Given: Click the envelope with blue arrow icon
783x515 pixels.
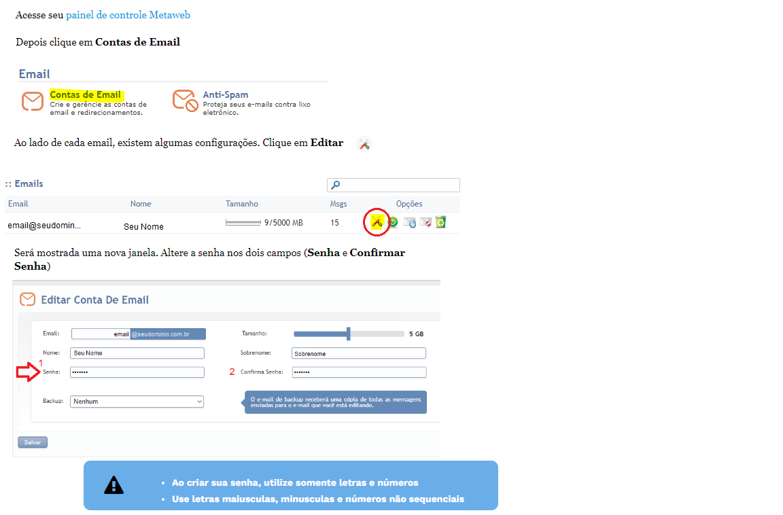Looking at the screenshot, I should tap(409, 222).
